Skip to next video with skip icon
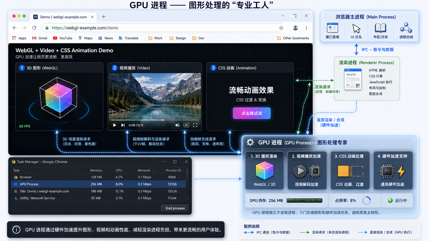The width and height of the screenshot is (429, 241). click(123, 125)
